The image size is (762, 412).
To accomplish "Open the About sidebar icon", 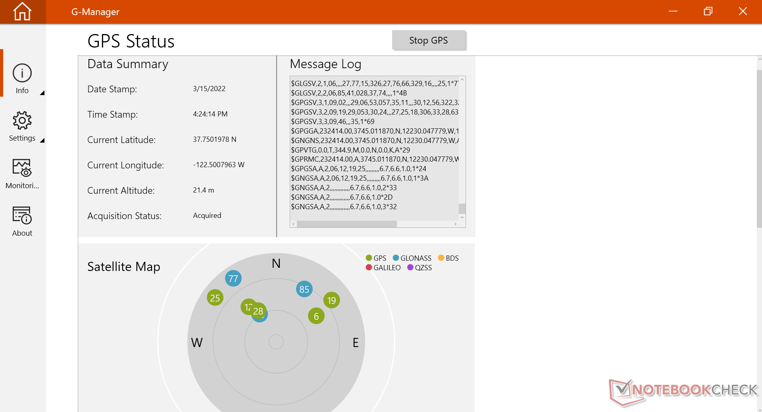I will click(22, 216).
